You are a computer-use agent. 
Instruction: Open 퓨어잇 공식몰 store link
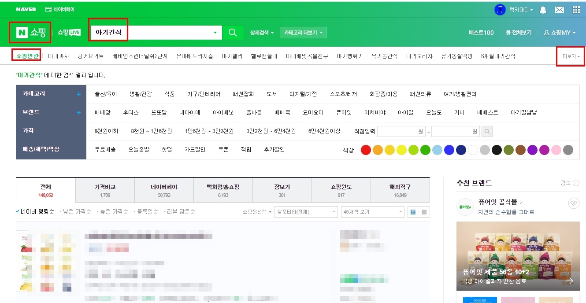coord(500,202)
